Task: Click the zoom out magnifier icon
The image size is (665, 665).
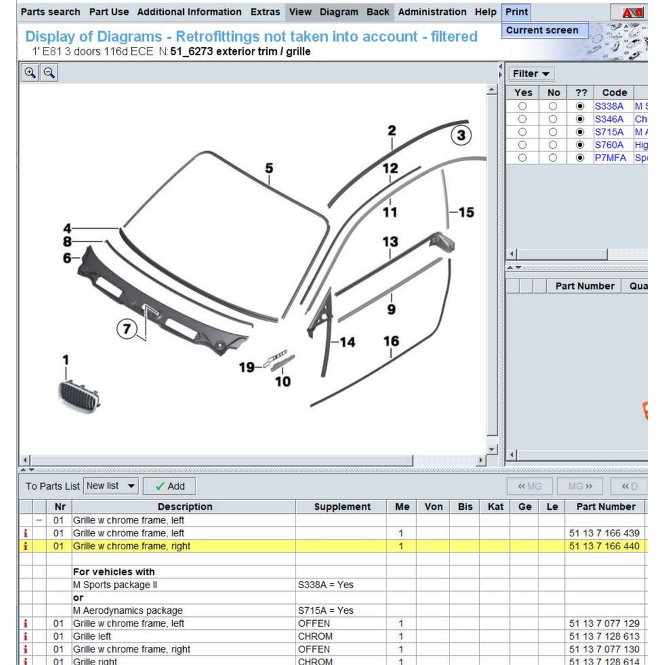Action: pyautogui.click(x=49, y=73)
